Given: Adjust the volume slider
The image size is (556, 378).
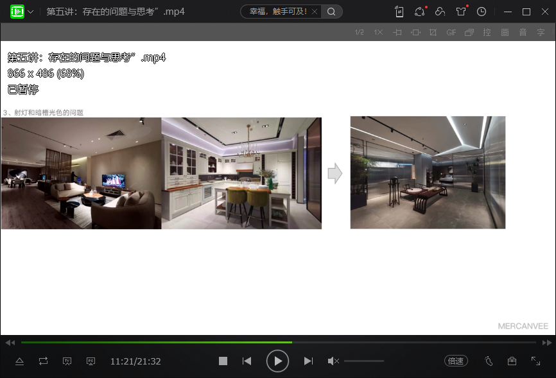Looking at the screenshot, I should click(x=364, y=361).
